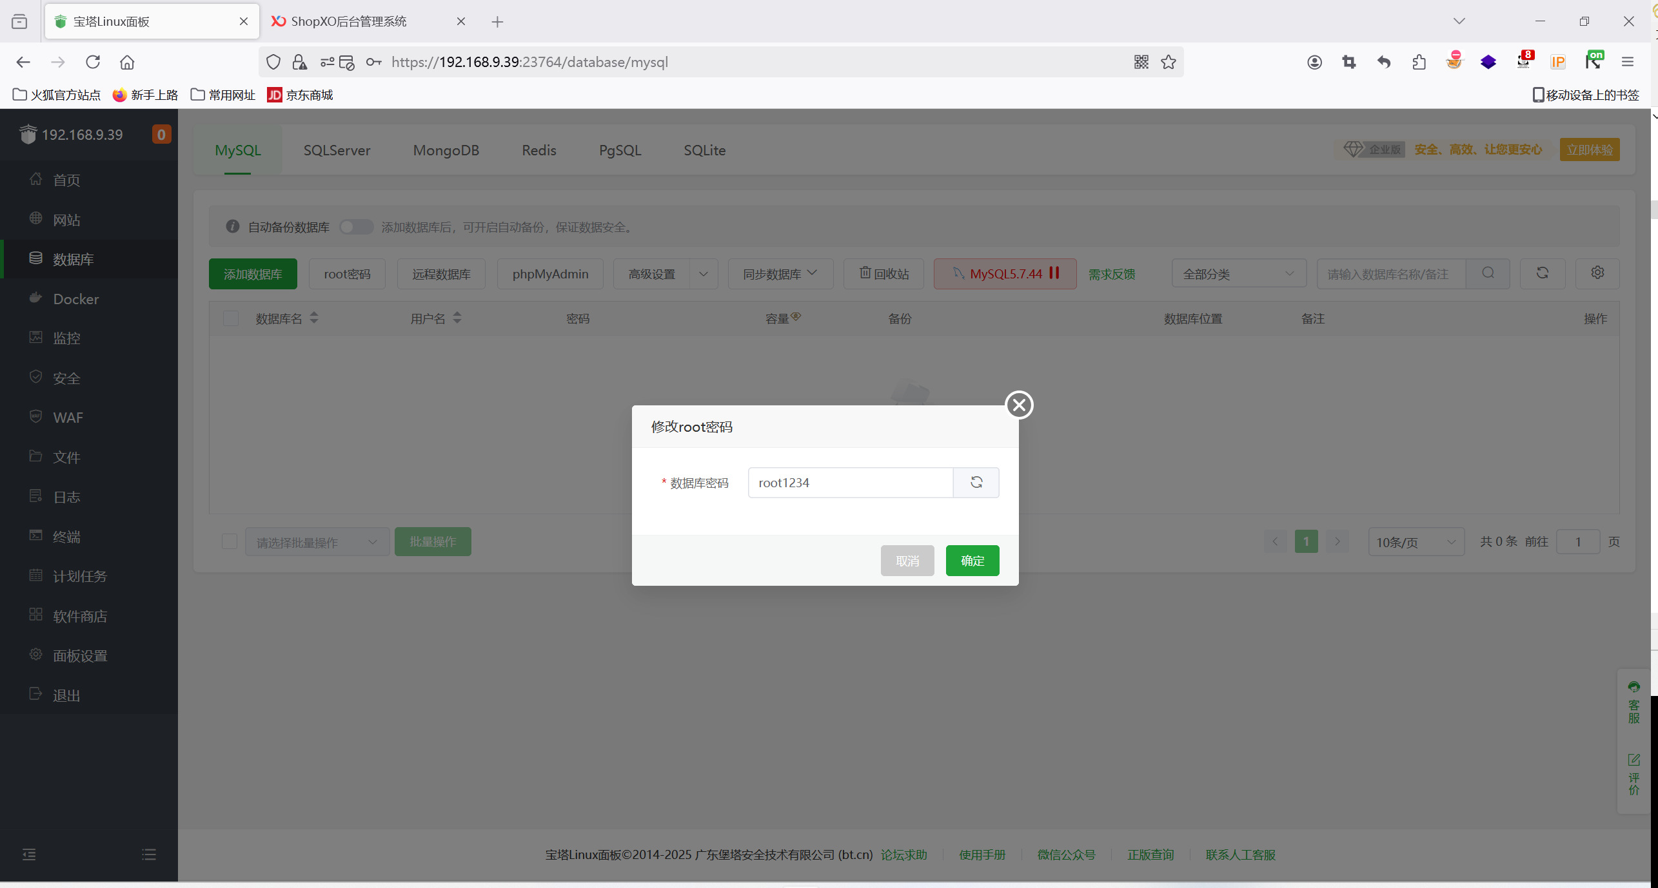
Task: Confirm with the 确定 button
Action: [x=972, y=561]
